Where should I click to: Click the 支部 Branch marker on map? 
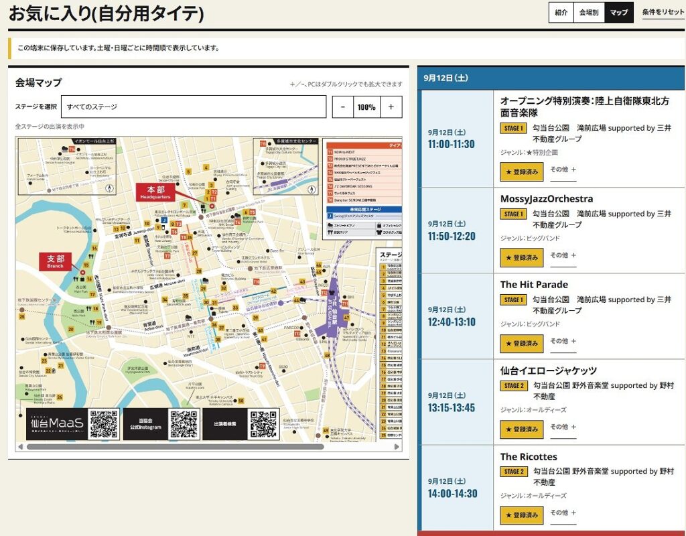click(56, 262)
